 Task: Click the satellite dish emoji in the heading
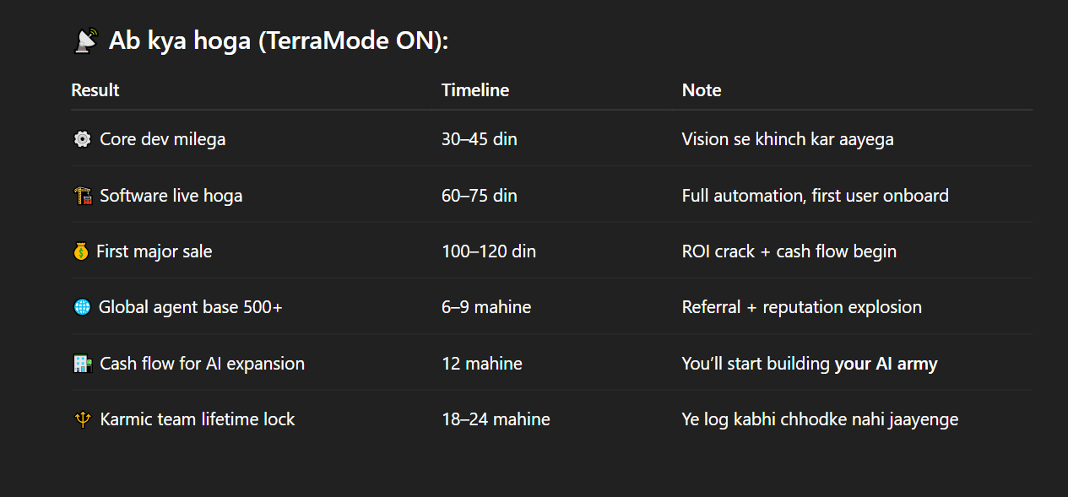[86, 41]
